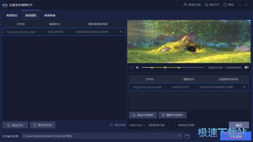Click 添加文件夹 button
This screenshot has width=253, height=142.
[x=43, y=125]
